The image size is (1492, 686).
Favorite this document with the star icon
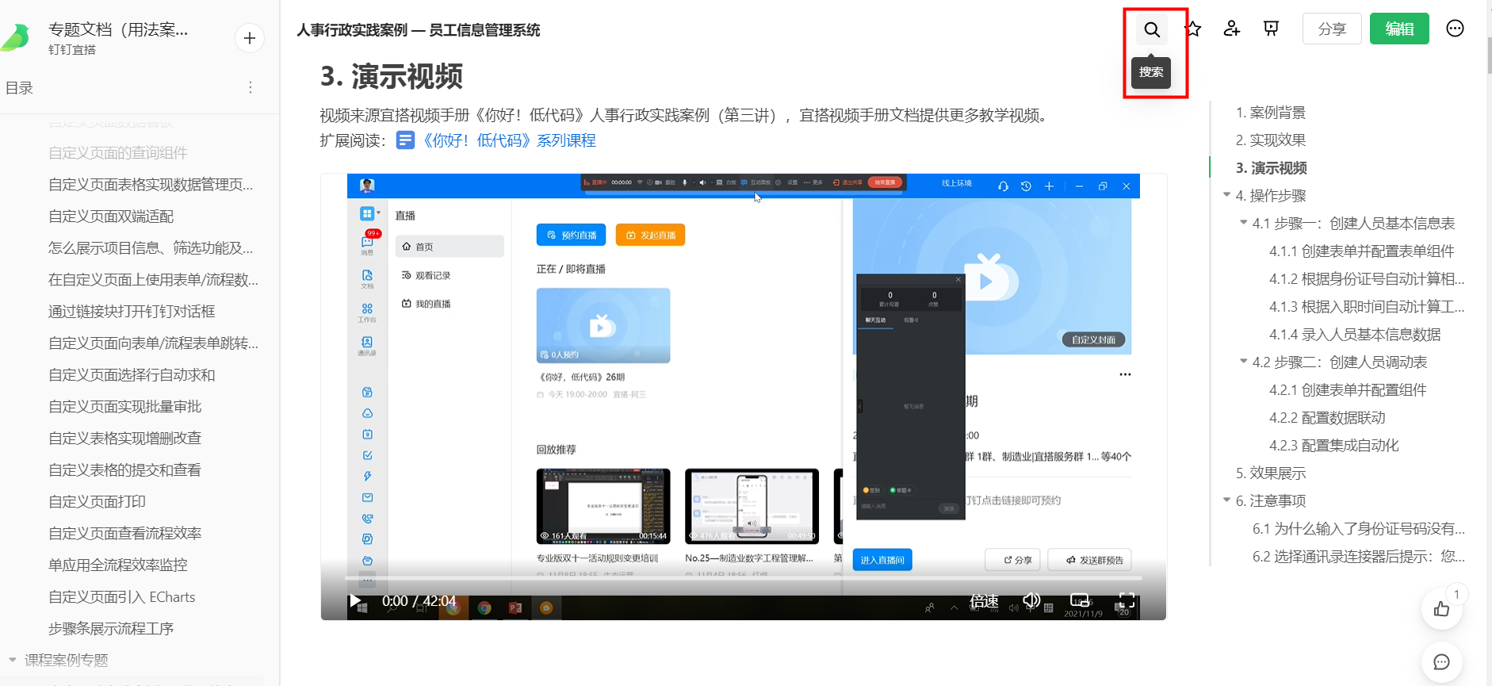1192,29
